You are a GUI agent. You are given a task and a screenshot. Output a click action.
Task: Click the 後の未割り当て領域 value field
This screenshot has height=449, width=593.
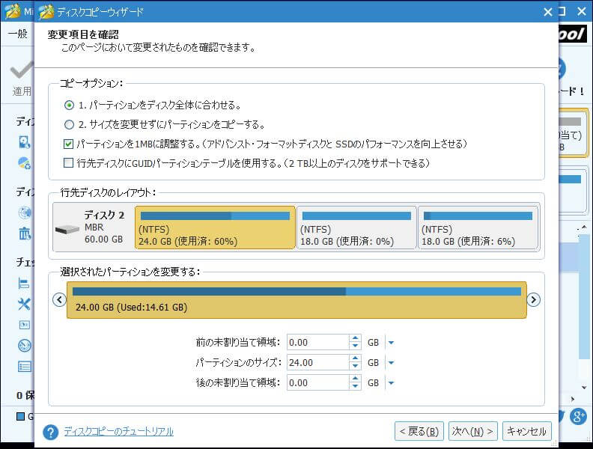317,382
